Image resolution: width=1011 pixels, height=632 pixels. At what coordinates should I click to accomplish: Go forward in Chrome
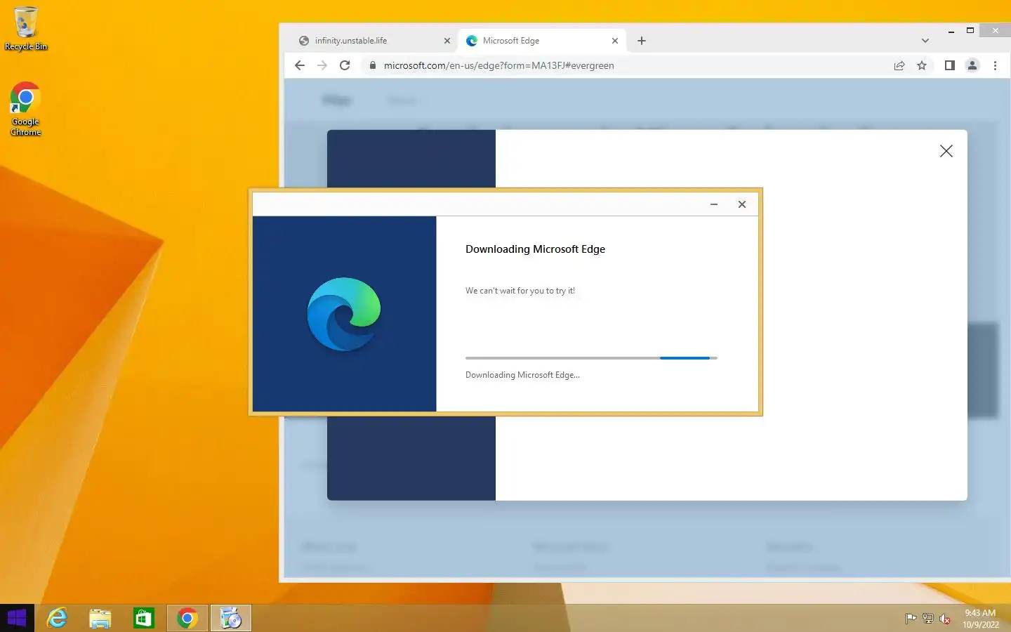322,65
